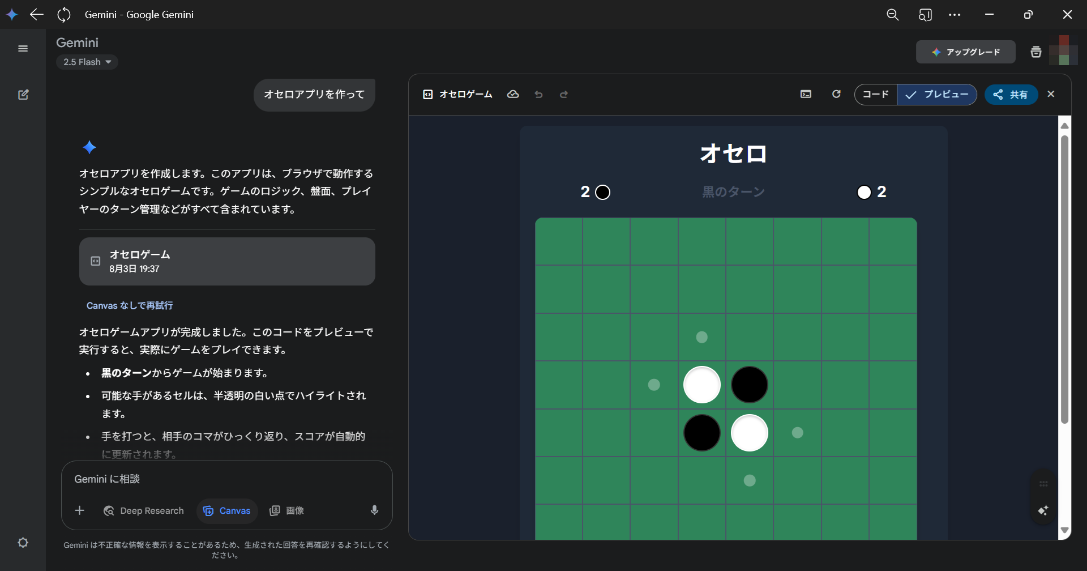Click the back arrow in title bar
1087x571 pixels.
37,14
